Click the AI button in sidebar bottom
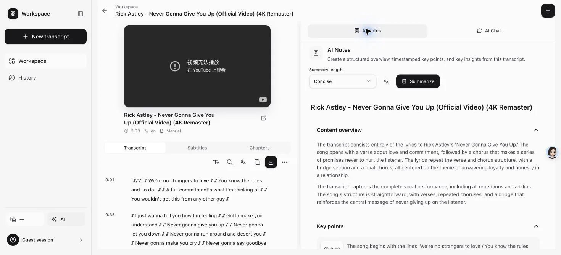This screenshot has width=561, height=255. [x=66, y=219]
